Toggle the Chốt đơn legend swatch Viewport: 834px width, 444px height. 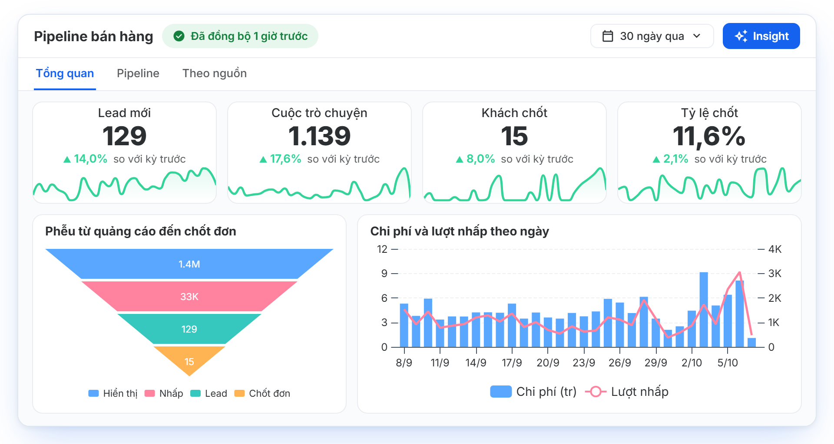pyautogui.click(x=239, y=393)
